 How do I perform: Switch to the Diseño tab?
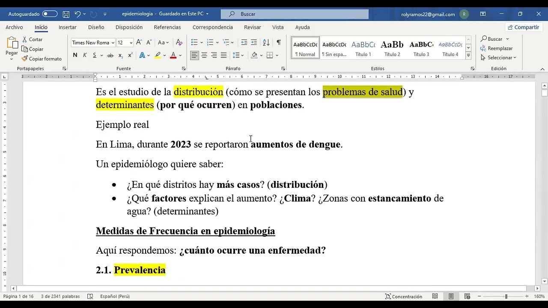coord(96,27)
